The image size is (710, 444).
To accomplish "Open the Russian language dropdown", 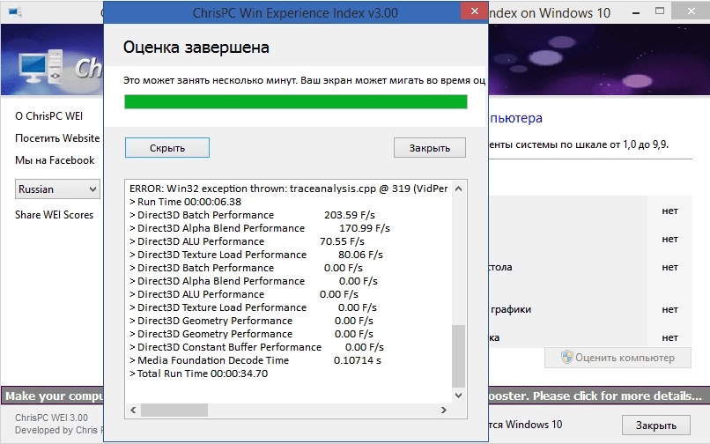I will 57,189.
